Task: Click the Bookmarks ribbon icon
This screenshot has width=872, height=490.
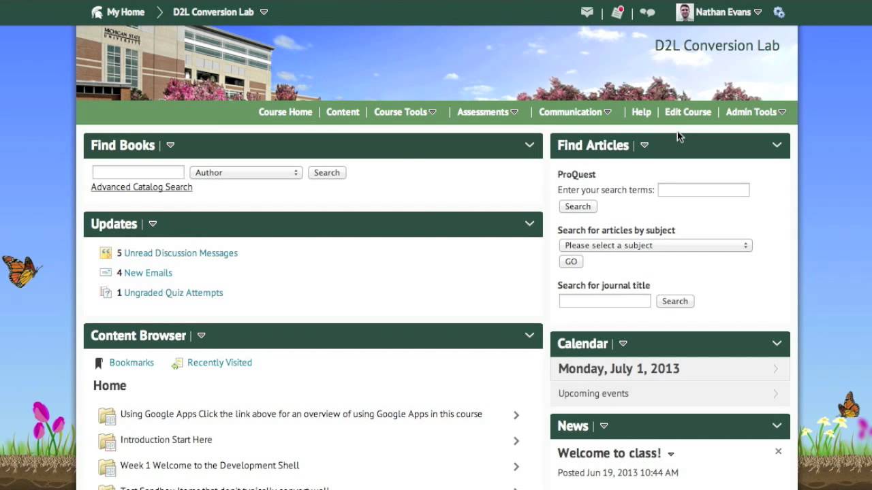Action: [99, 363]
